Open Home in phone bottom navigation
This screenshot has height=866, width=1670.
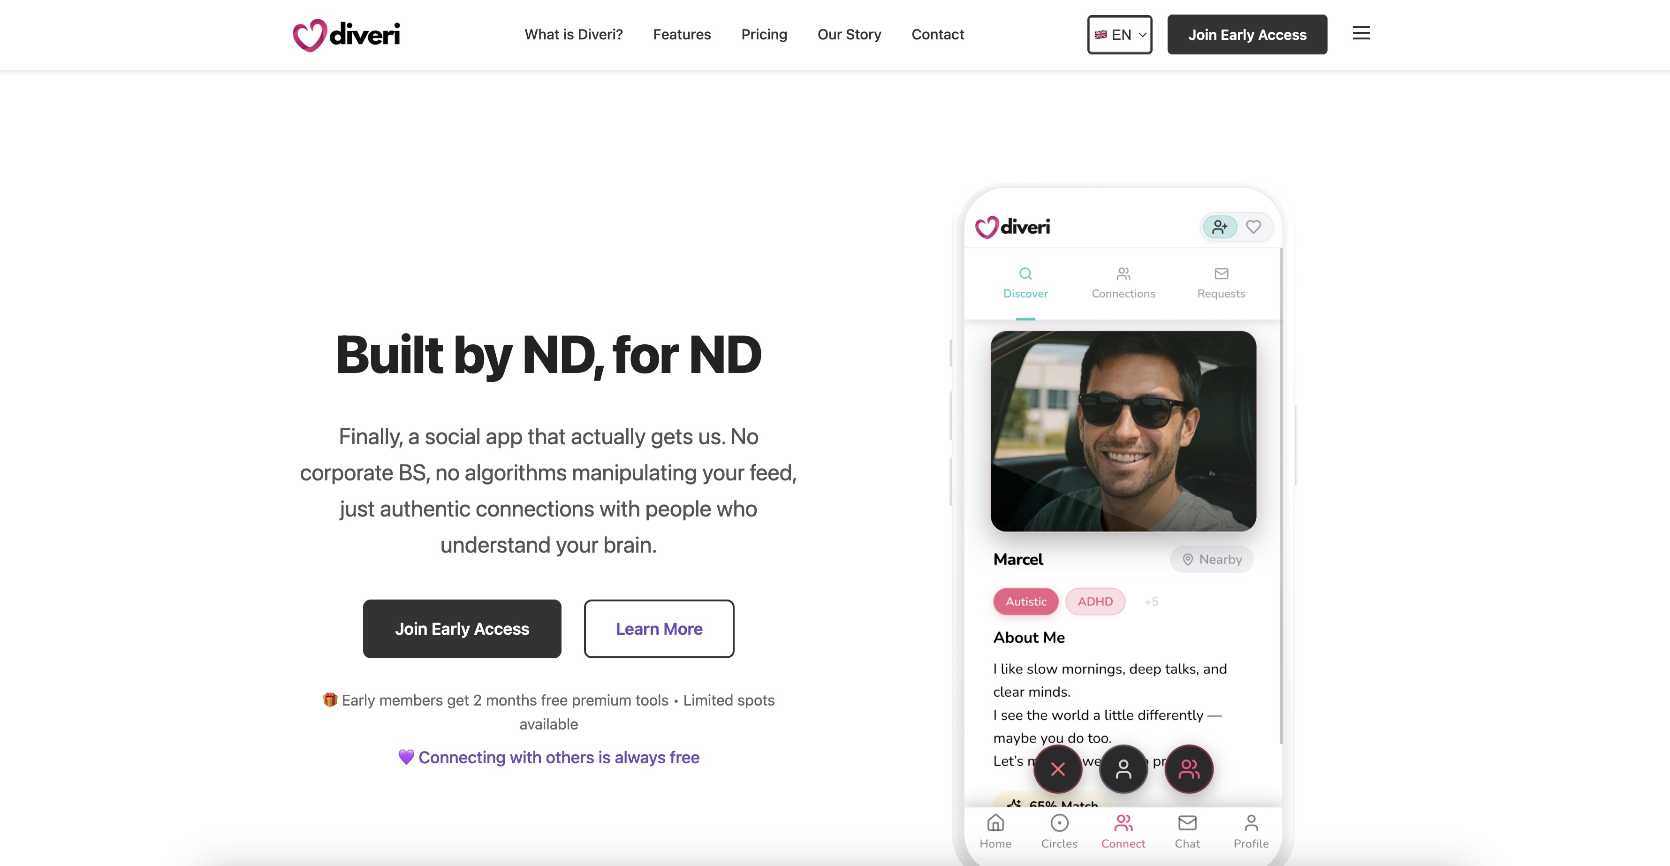(x=995, y=831)
